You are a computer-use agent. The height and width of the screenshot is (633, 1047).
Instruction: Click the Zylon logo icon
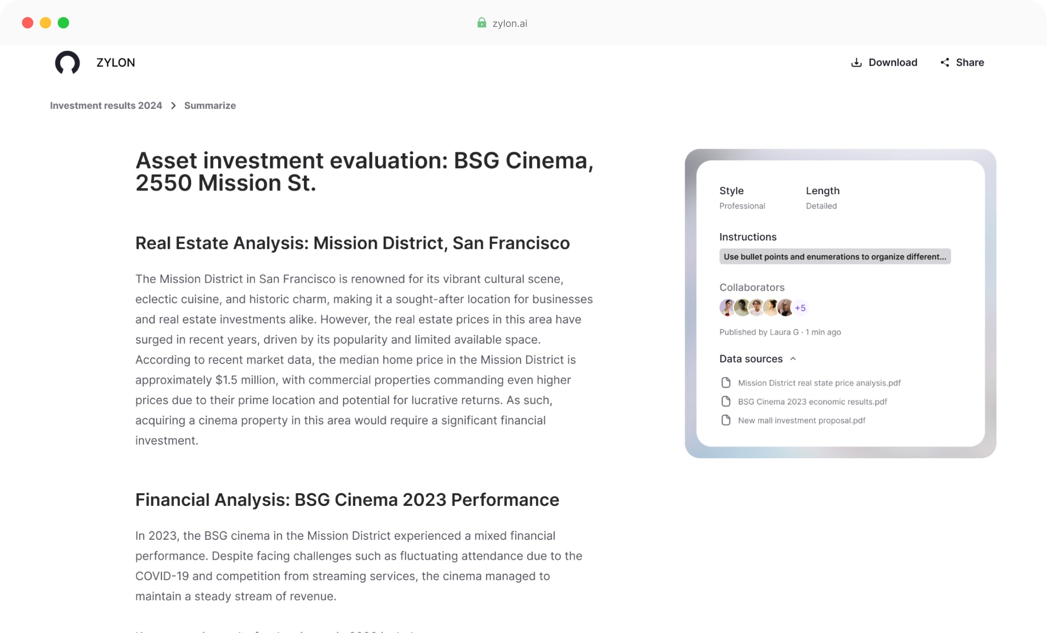click(x=68, y=62)
